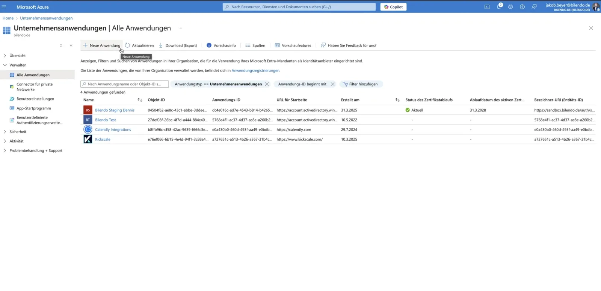
Task: Open Cloud Shell from the top bar
Action: [x=487, y=7]
